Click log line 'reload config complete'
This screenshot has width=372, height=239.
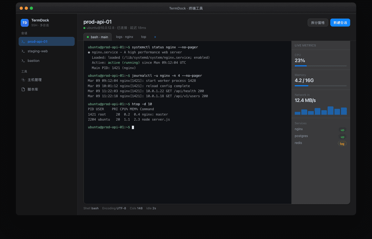[139, 86]
